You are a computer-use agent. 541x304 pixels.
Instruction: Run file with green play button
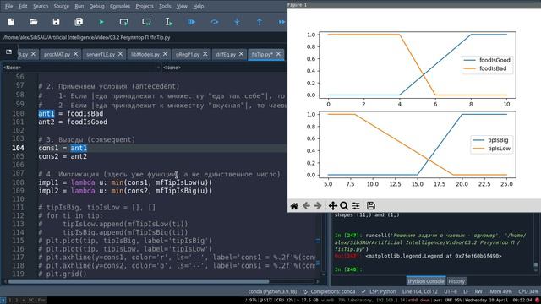[101, 22]
